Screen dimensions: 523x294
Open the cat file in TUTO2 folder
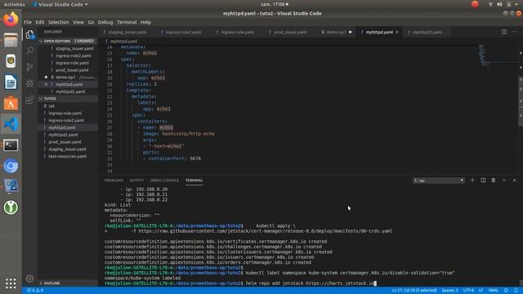68,106
